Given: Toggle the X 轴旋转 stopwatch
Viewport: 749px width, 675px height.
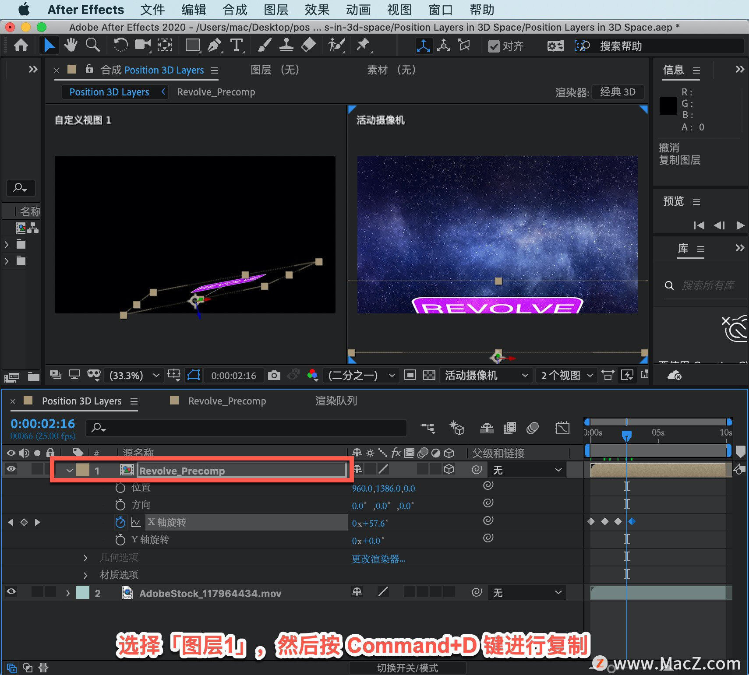Looking at the screenshot, I should click(120, 522).
